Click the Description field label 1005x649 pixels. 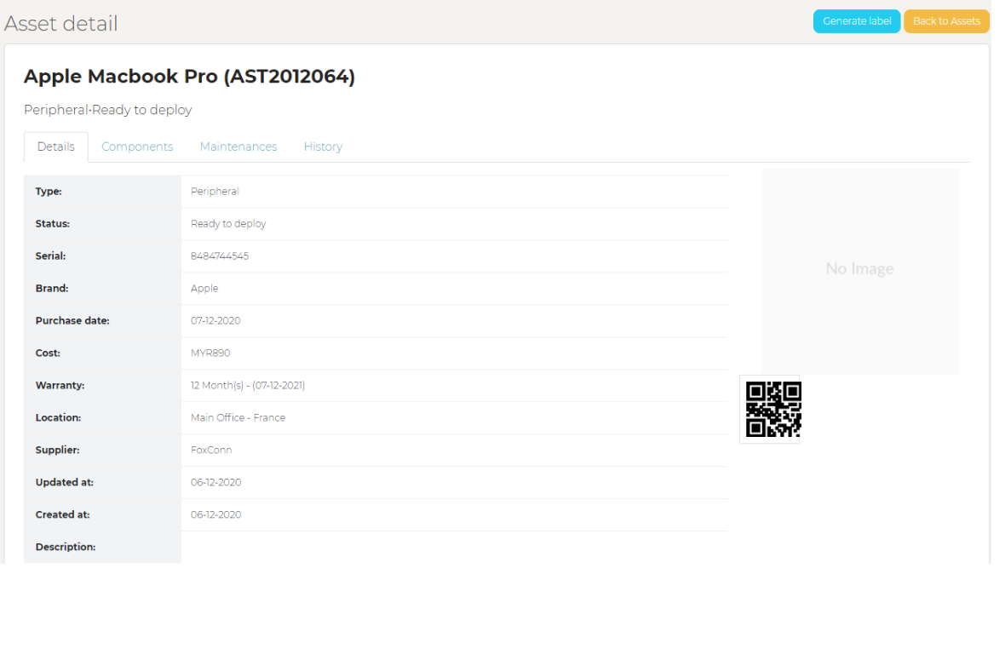66,547
